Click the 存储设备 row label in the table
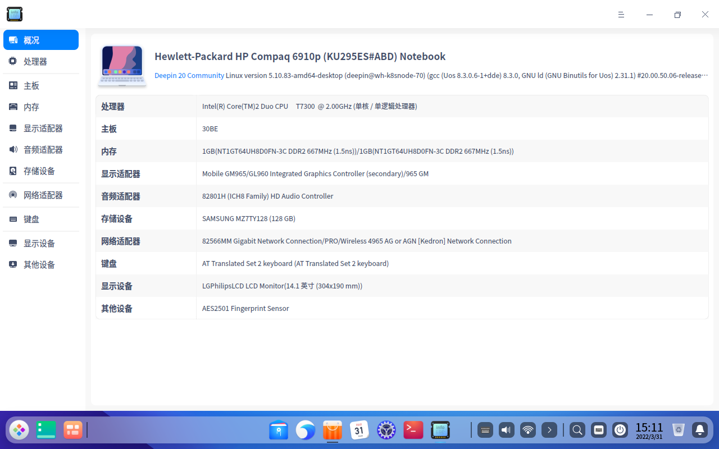This screenshot has height=449, width=719. click(117, 218)
